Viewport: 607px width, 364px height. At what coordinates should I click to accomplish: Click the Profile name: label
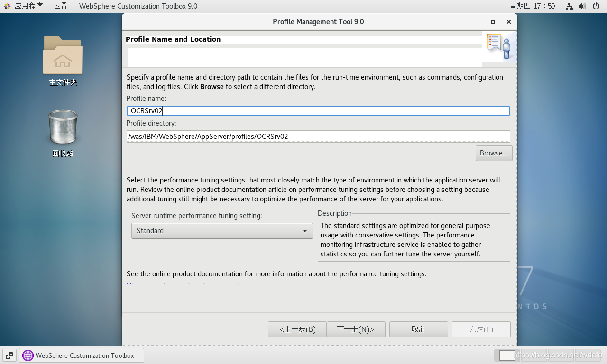[146, 99]
